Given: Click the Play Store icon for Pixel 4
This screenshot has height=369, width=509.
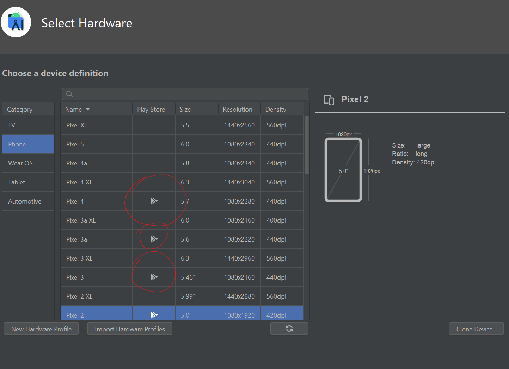Looking at the screenshot, I should pyautogui.click(x=154, y=201).
